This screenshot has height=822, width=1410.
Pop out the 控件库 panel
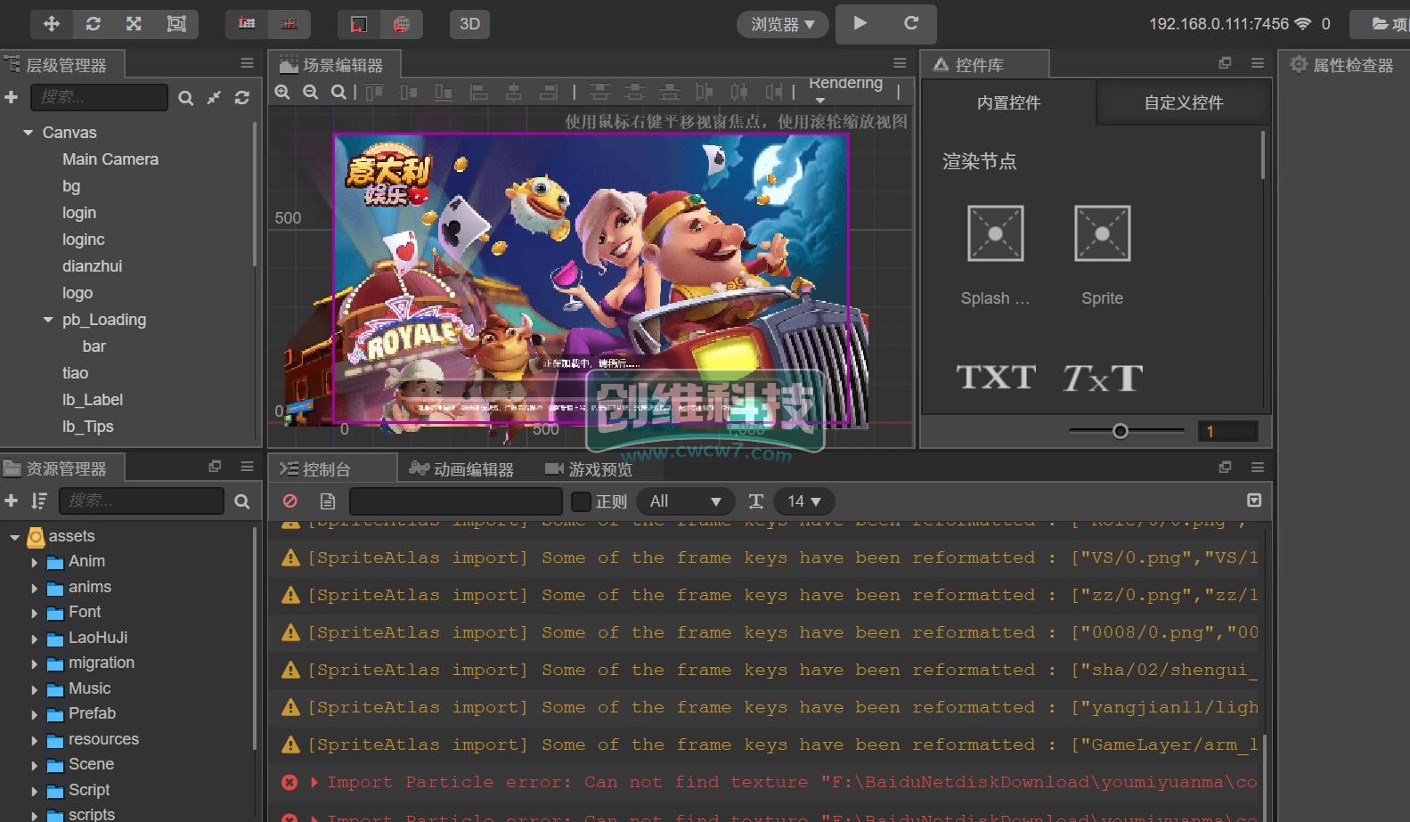1225,63
